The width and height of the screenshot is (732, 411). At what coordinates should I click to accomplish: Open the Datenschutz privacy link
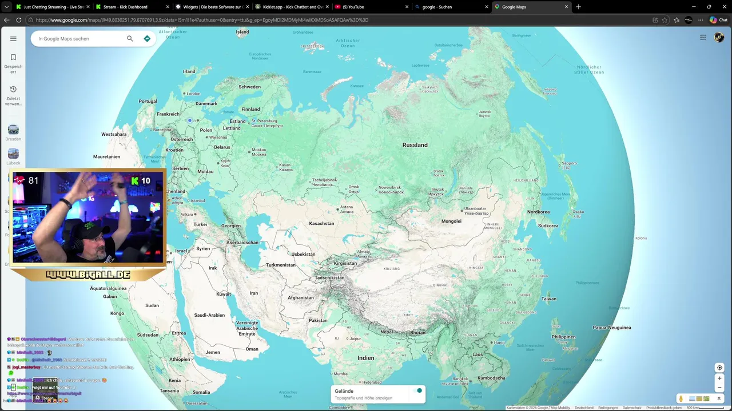(x=632, y=408)
